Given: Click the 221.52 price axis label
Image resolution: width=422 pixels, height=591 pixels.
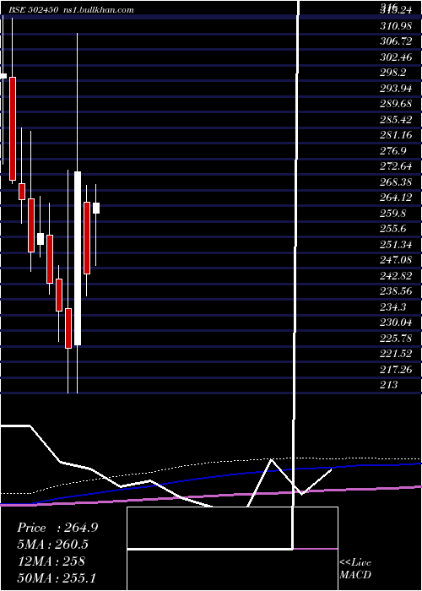Looking at the screenshot, I should pos(396,354).
